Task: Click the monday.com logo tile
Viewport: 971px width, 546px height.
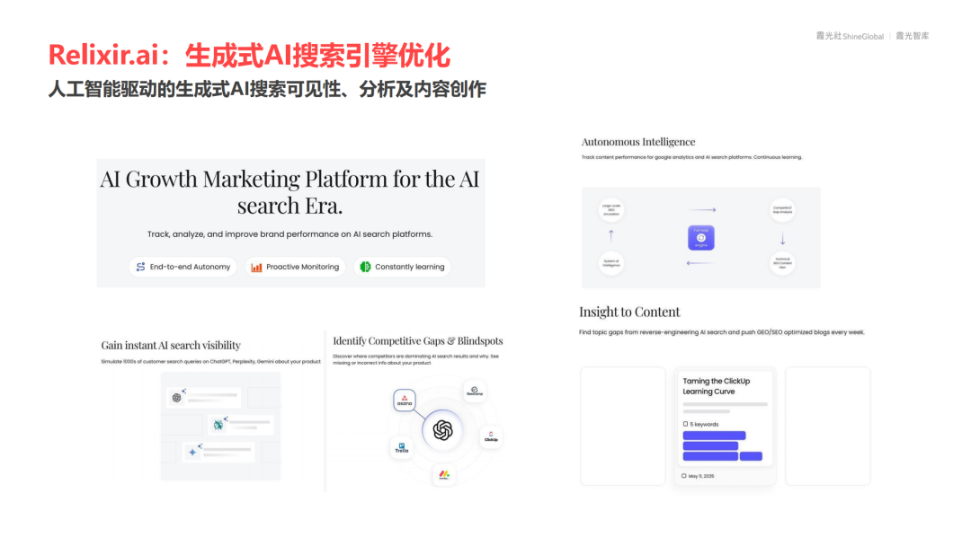Action: click(444, 475)
